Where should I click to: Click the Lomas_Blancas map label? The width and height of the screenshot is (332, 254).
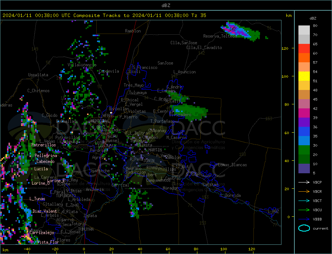232,165
